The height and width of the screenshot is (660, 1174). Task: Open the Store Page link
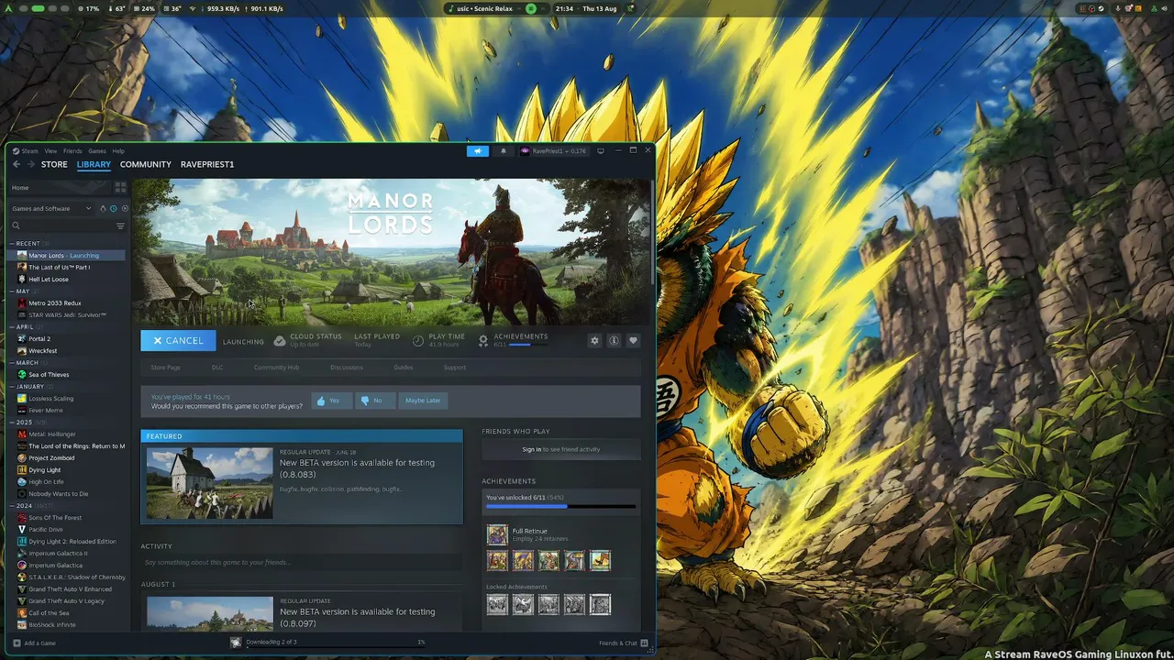click(x=166, y=368)
